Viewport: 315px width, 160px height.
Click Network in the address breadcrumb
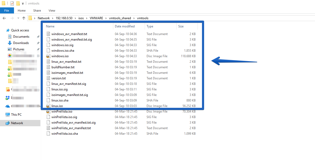tap(44, 18)
